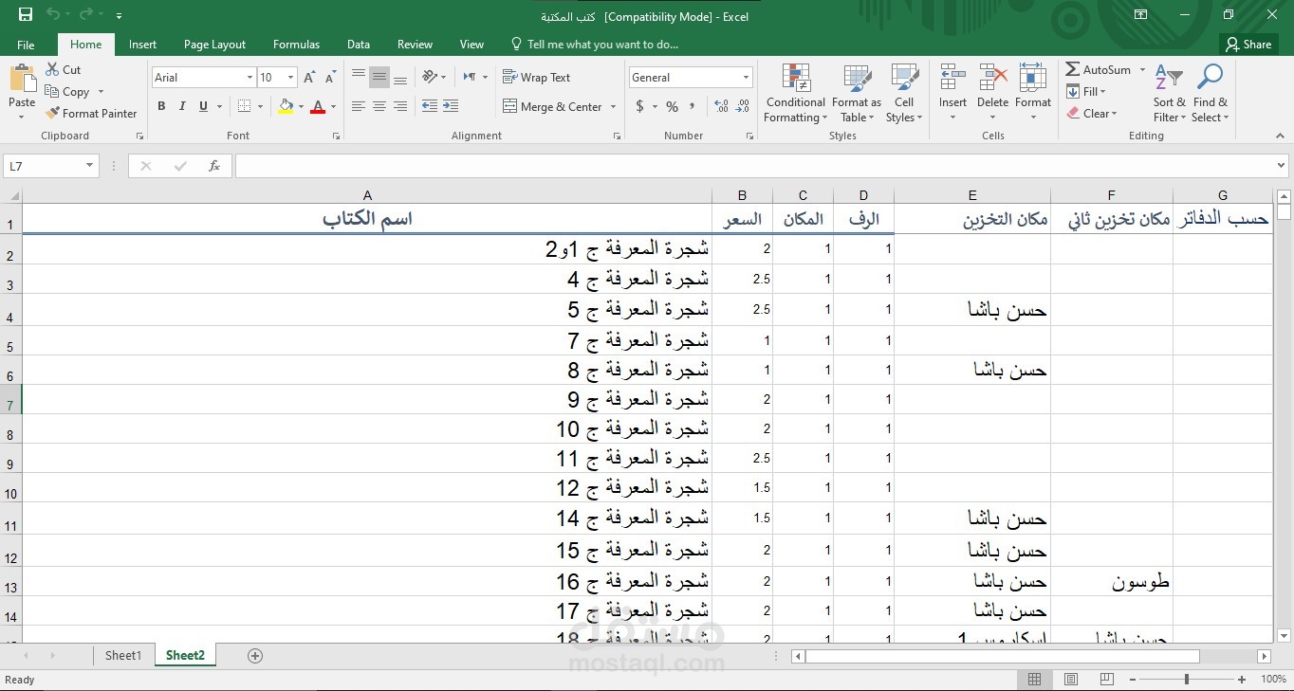Toggle Wrap Text
1294x691 pixels.
536,77
